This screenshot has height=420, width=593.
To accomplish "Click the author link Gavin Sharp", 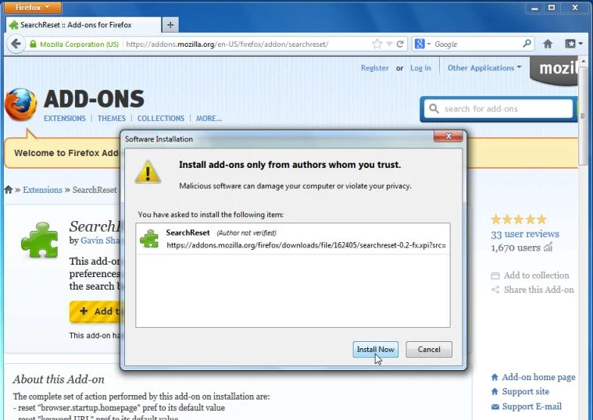I will point(101,240).
